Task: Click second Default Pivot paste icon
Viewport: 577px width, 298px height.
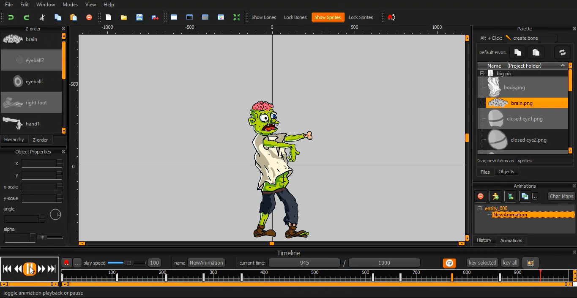Action: [536, 52]
